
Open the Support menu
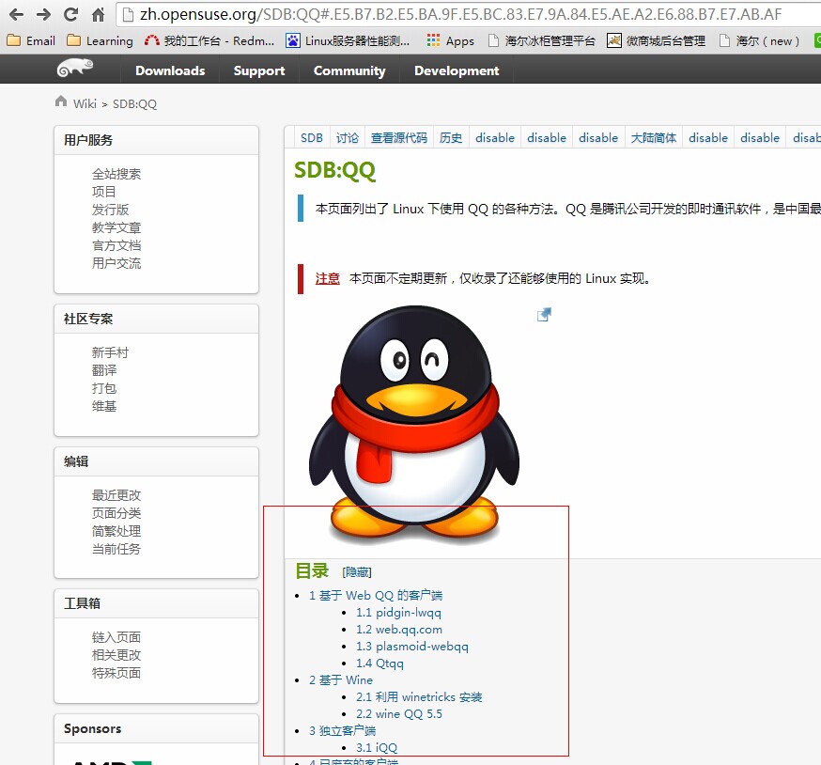259,70
